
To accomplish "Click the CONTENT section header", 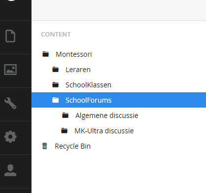I will point(56,35).
